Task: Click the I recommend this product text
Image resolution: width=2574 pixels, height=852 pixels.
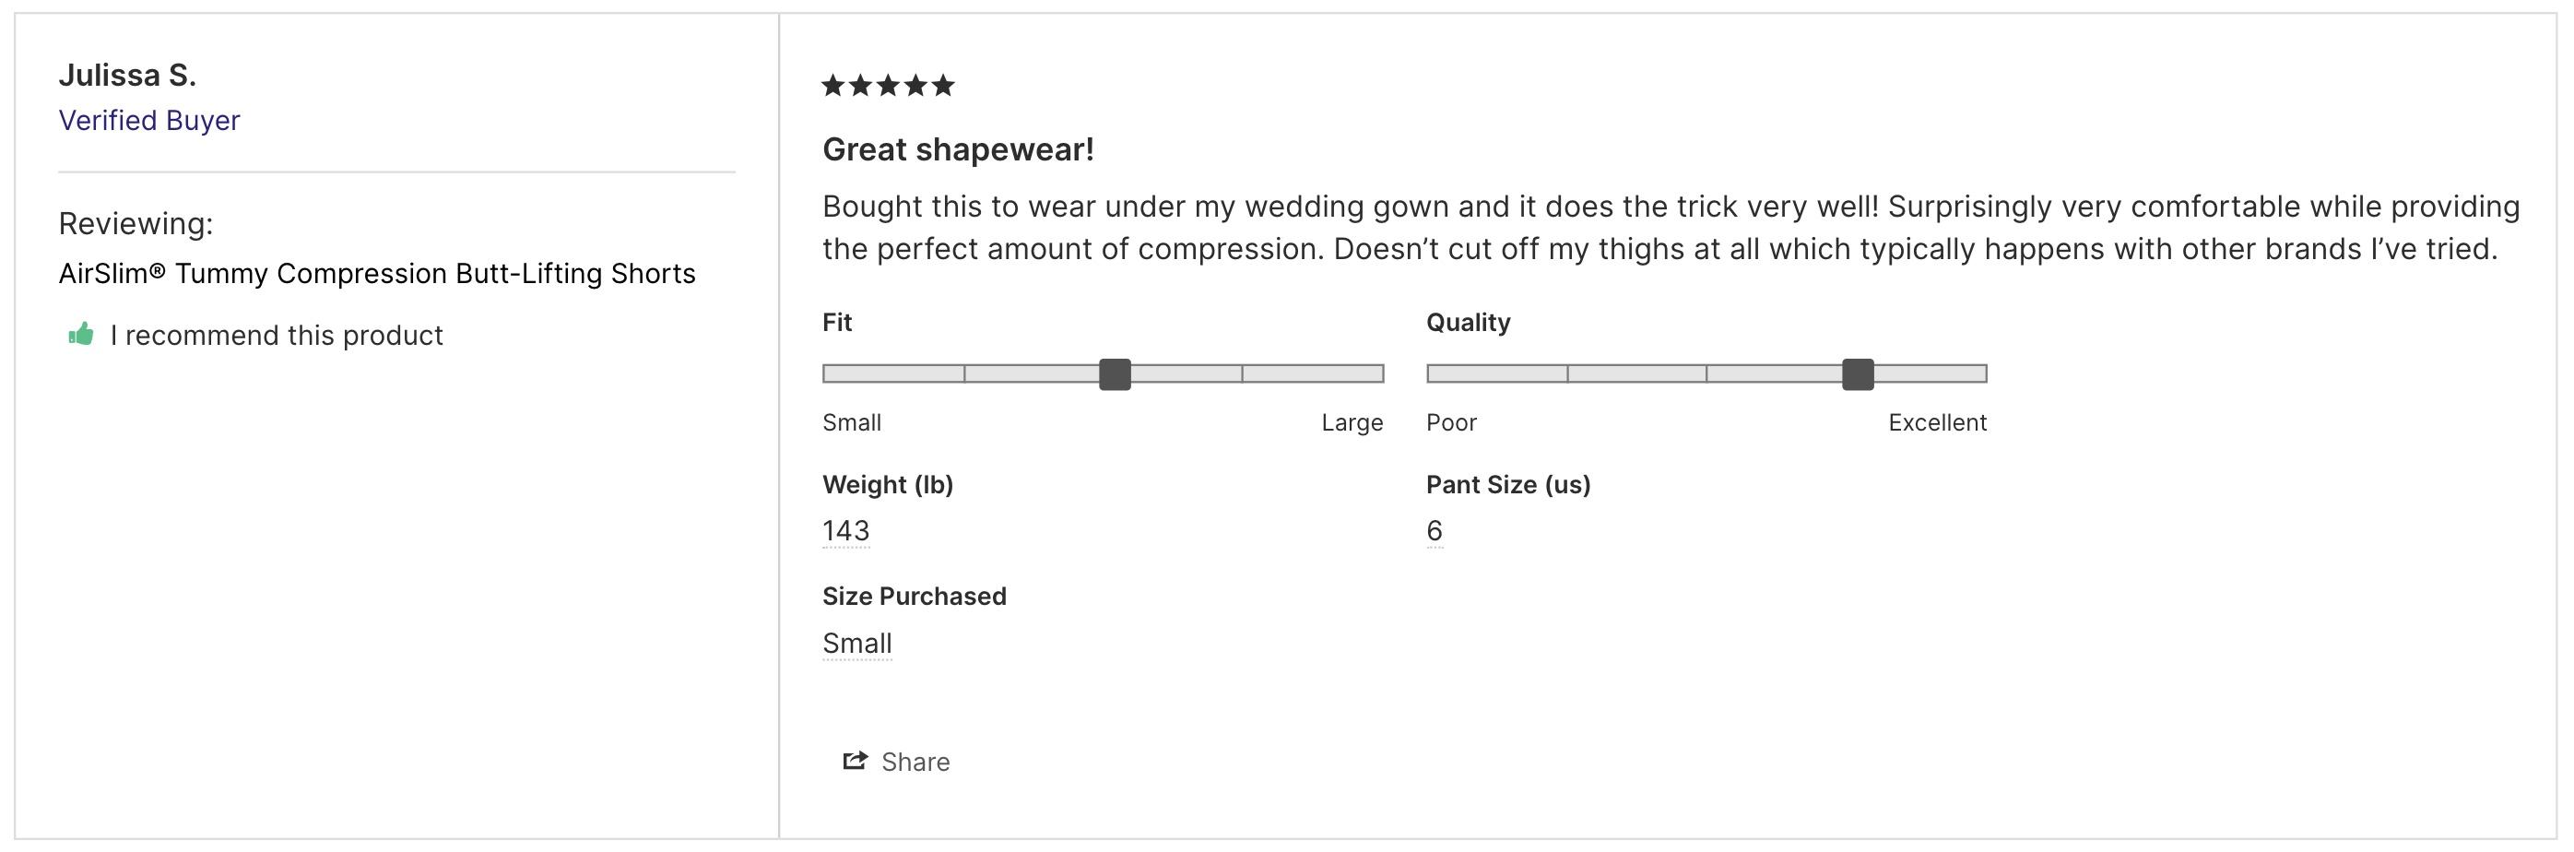Action: [x=276, y=336]
